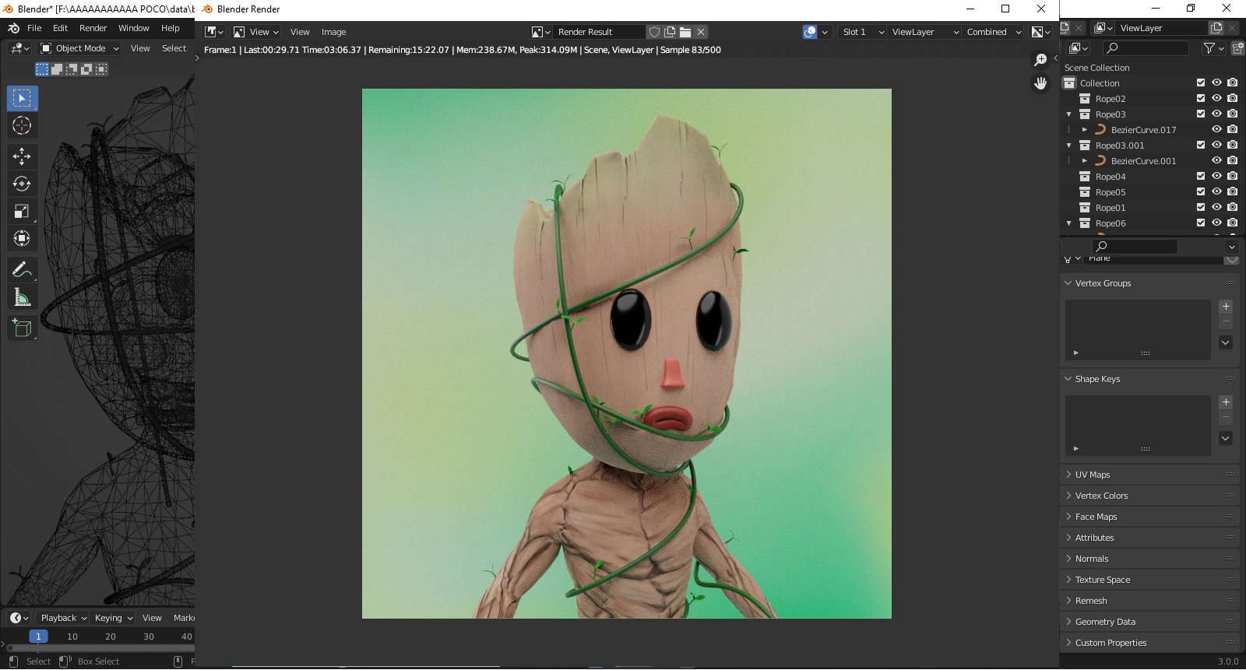Open the Edit menu
Screen dimensions: 1246x670
point(60,28)
